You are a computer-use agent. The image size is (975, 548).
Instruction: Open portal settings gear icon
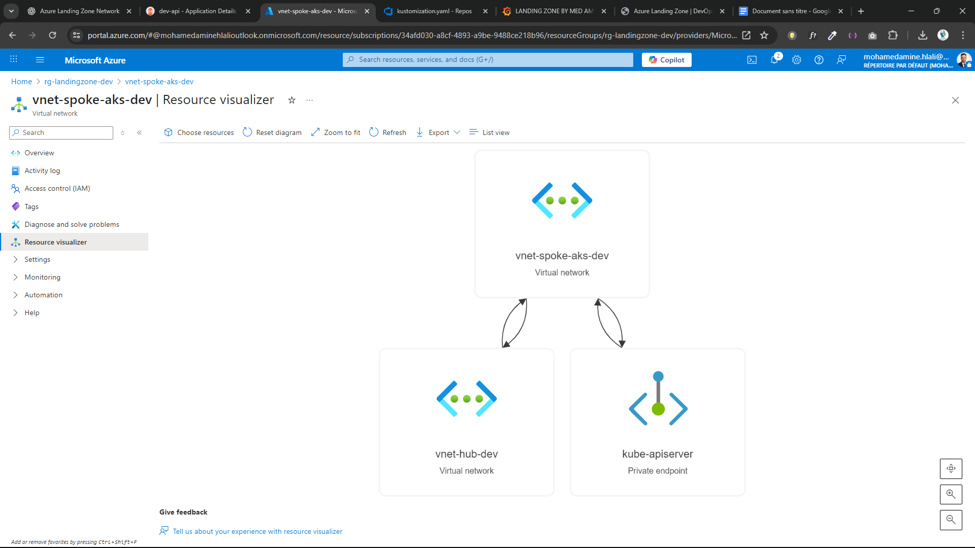click(796, 60)
